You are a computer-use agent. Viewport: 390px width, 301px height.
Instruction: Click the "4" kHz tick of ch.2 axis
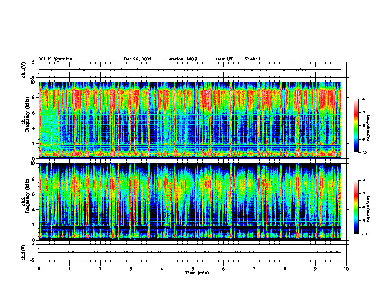click(34, 210)
